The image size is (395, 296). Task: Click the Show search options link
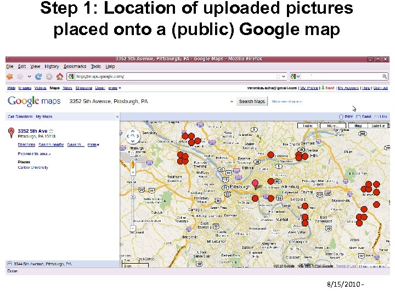pos(287,101)
